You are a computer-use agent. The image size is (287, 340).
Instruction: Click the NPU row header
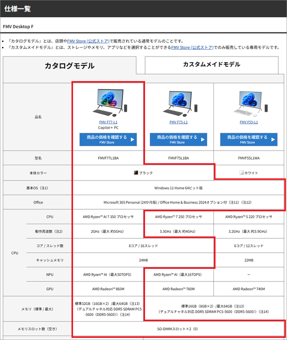49,275
